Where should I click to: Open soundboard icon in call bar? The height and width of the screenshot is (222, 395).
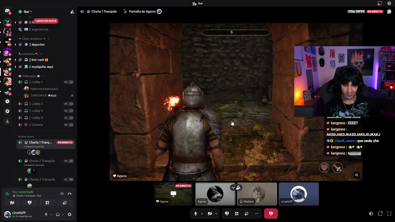pyautogui.click(x=247, y=213)
